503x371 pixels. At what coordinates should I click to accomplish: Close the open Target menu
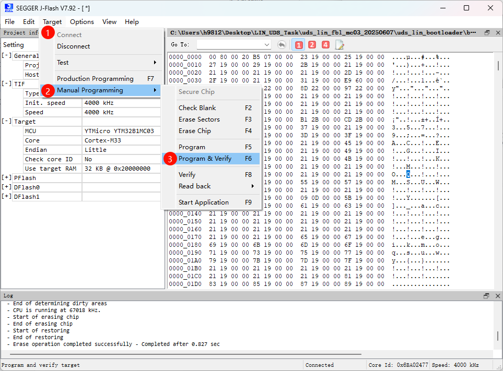pyautogui.click(x=52, y=22)
